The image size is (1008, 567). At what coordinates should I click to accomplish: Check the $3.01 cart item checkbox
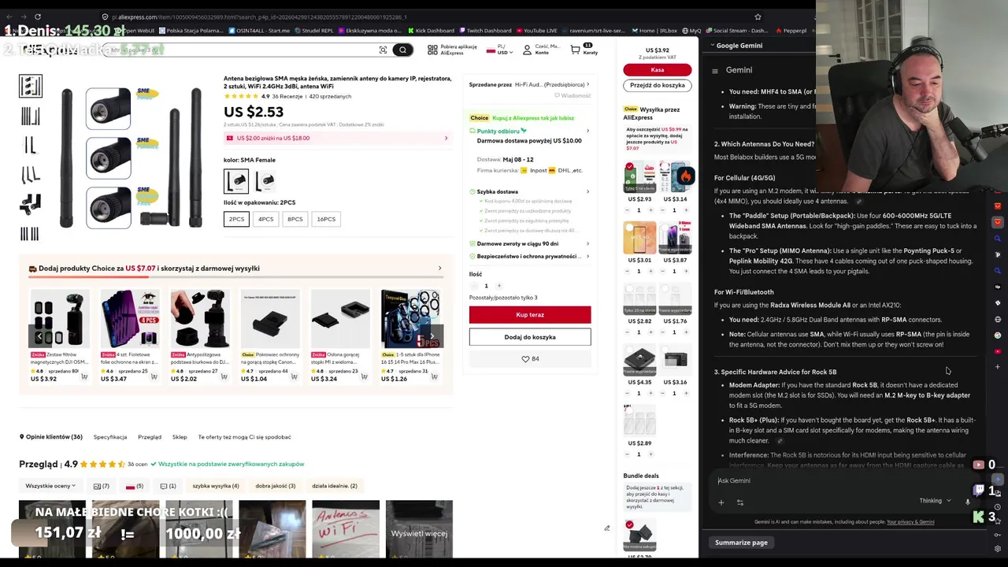pos(629,228)
